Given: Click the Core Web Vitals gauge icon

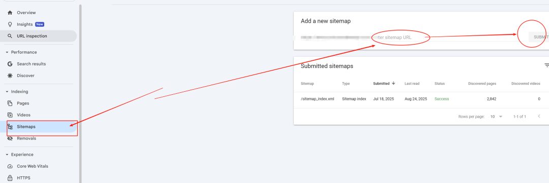Looking at the screenshot, I should pos(10,166).
